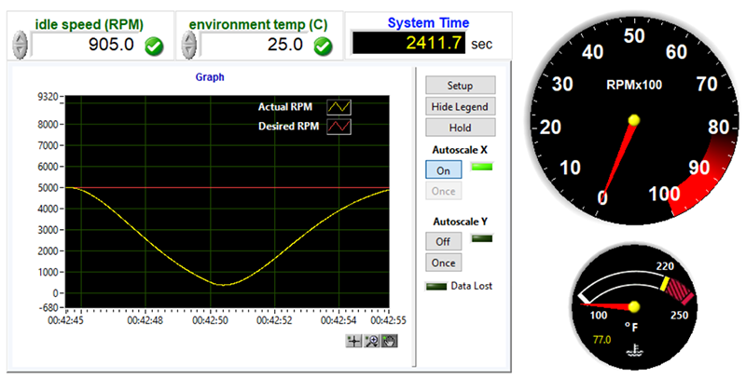746x378 pixels.
Task: Select the pan hand tool below graph
Action: pos(388,341)
